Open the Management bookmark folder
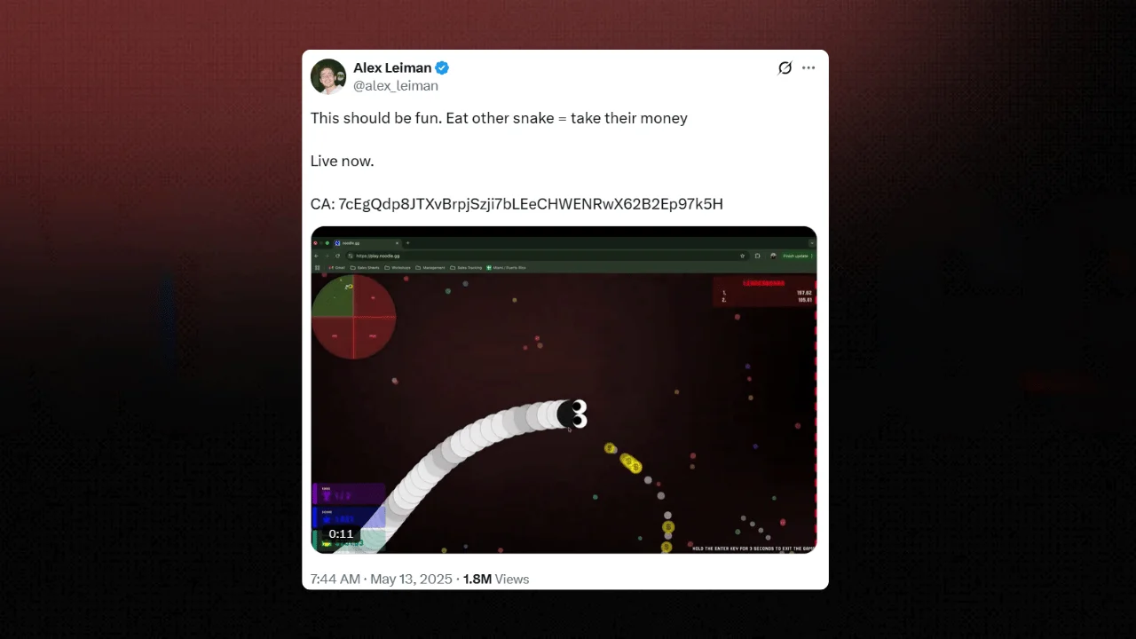The height and width of the screenshot is (639, 1136). click(430, 267)
